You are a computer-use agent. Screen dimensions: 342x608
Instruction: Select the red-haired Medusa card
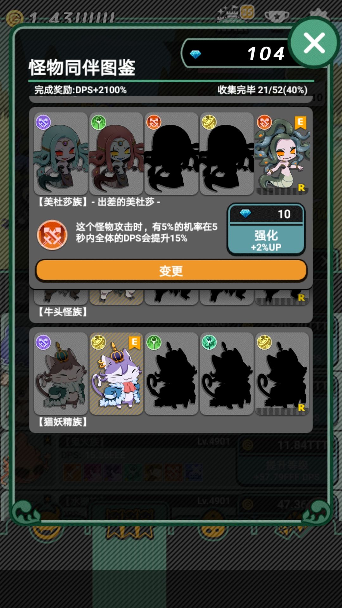[x=116, y=154]
